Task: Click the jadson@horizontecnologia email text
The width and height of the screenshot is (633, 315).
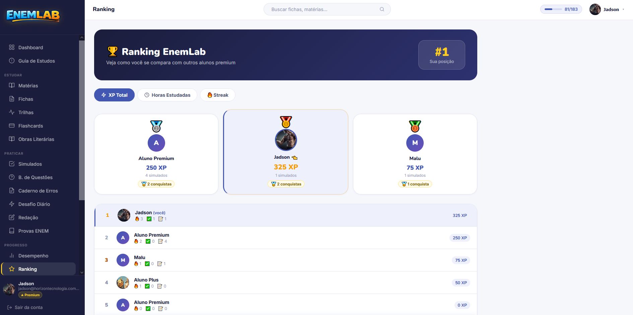Action: coord(49,289)
